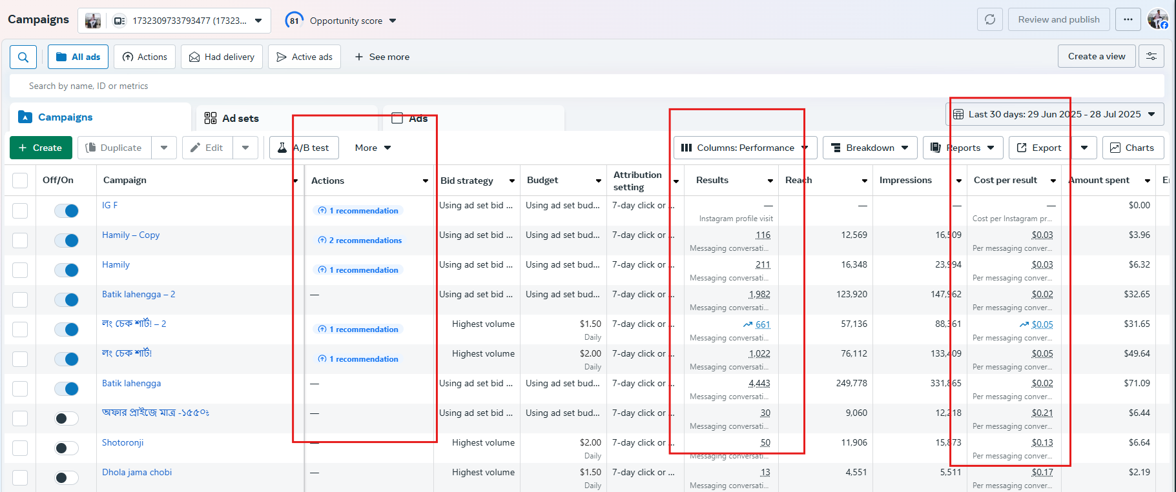The height and width of the screenshot is (492, 1176).
Task: Click the search magnifier icon
Action: pos(23,57)
